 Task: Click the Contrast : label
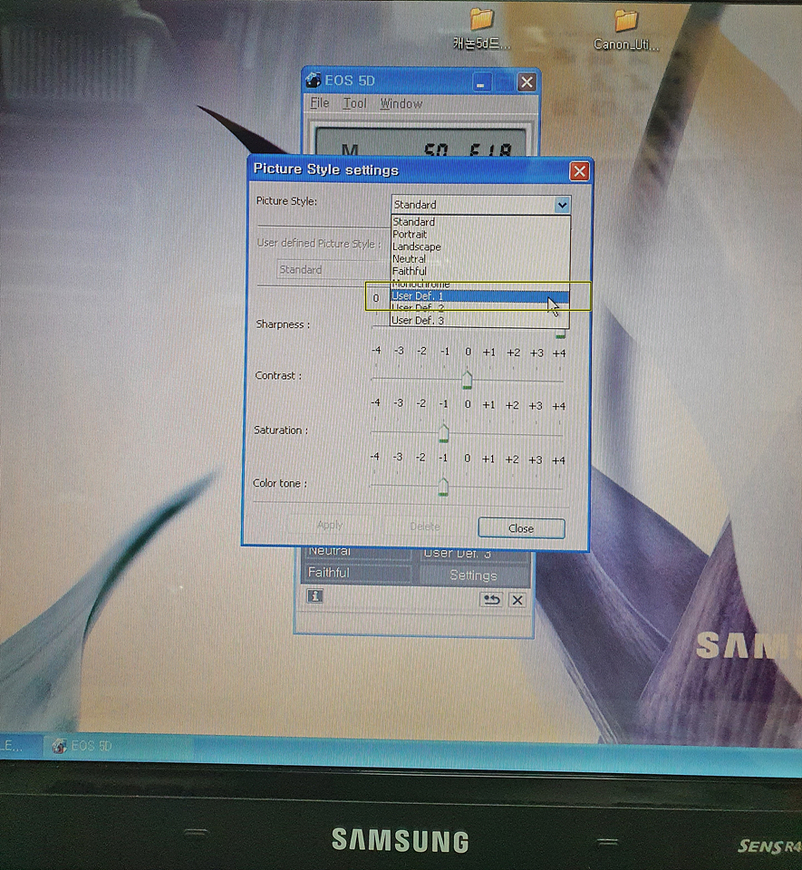click(x=278, y=375)
